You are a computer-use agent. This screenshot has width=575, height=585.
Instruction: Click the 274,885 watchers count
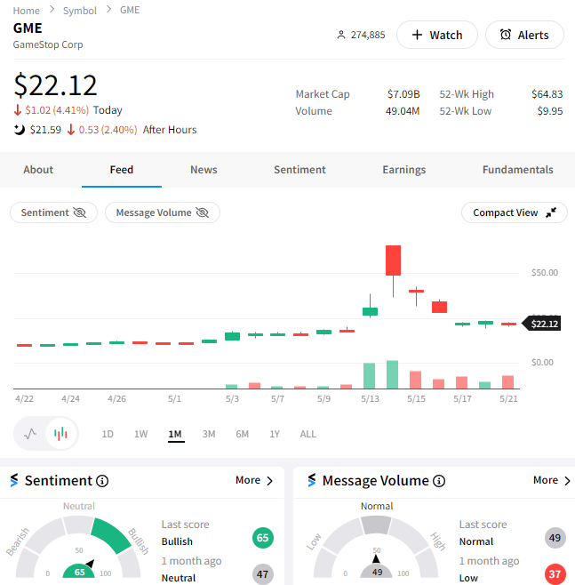368,35
